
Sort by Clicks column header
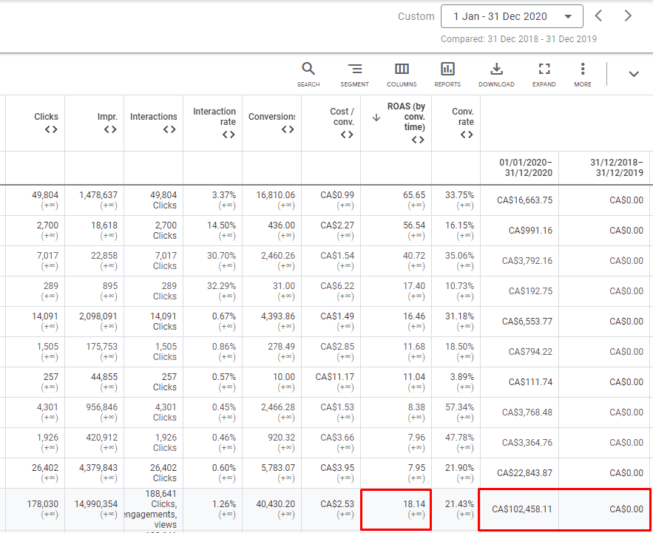pyautogui.click(x=47, y=117)
